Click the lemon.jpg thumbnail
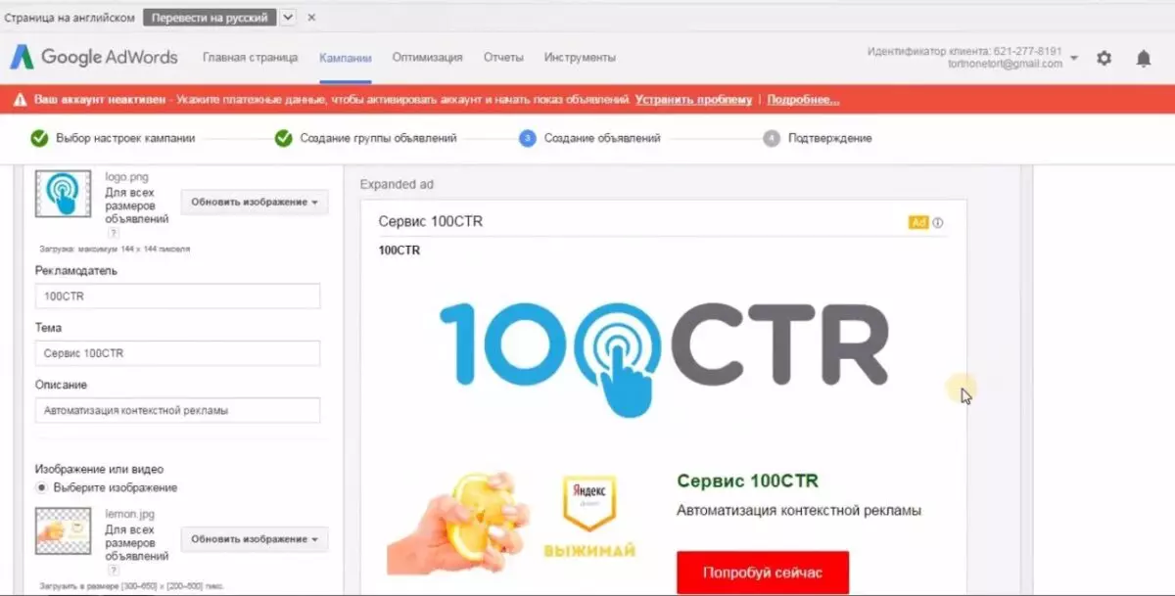 [x=64, y=531]
